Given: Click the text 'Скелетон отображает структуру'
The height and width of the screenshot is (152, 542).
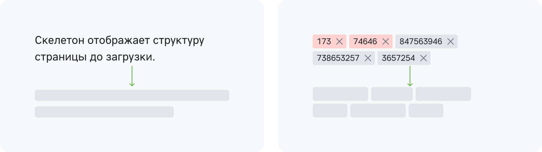Looking at the screenshot, I should 120,41.
